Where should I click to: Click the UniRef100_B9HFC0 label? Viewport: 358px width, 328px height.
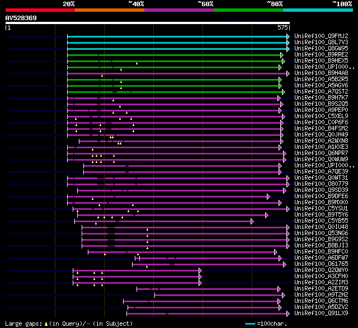[321, 251]
